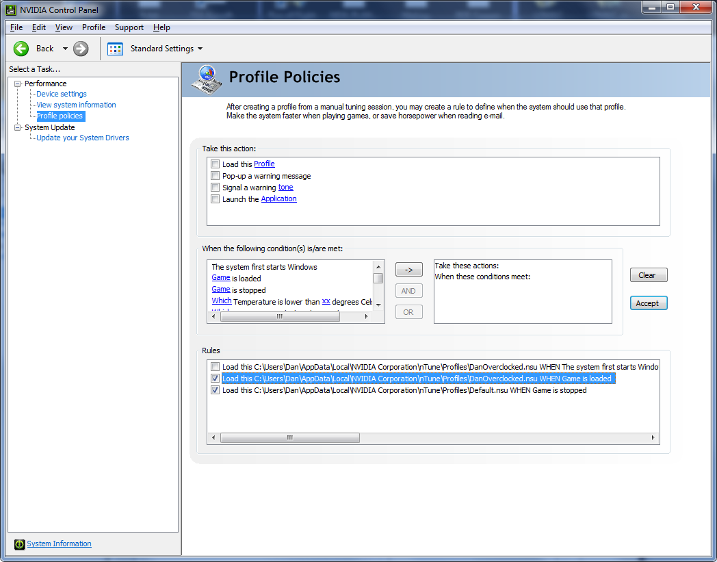
Task: Open the View menu
Action: [x=64, y=27]
